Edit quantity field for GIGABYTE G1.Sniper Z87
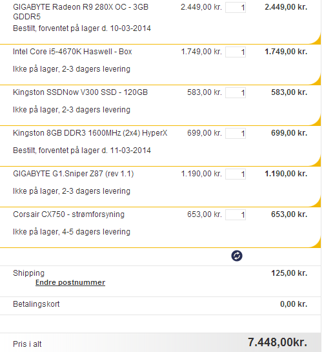The image size is (324, 352). tap(236, 174)
